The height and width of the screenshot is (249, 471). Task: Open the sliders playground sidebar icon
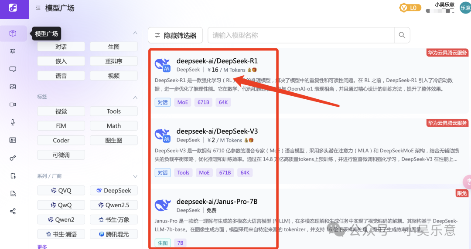[13, 51]
